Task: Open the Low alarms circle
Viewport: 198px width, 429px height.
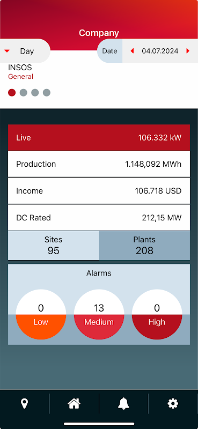Action: [41, 314]
